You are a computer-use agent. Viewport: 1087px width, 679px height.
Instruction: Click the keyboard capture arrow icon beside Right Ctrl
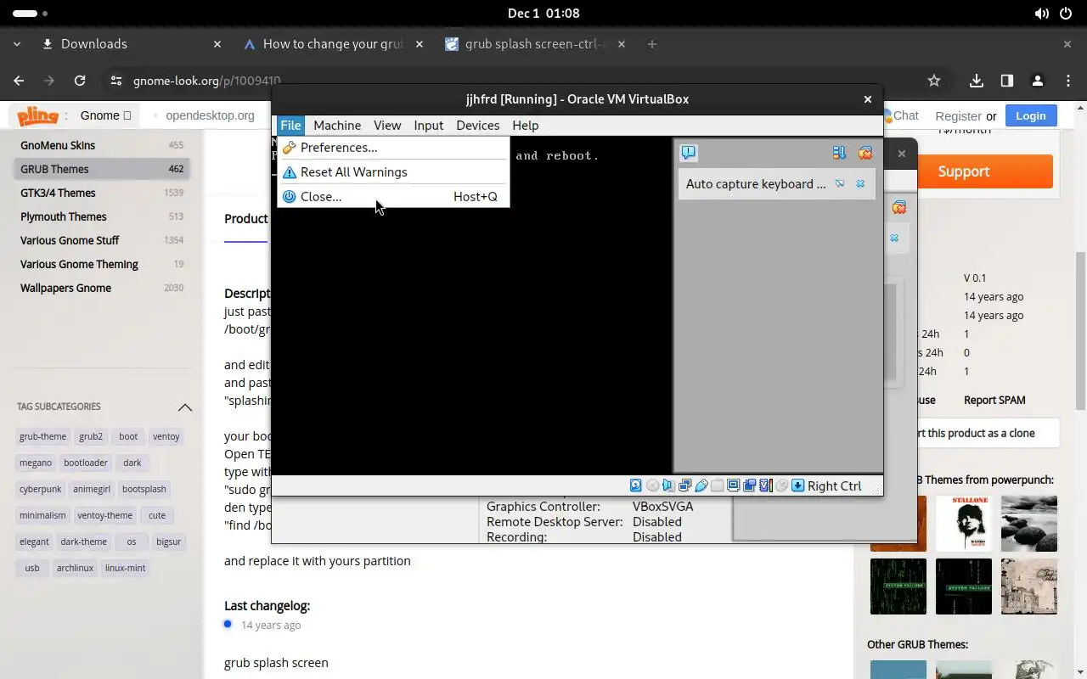[x=797, y=485]
